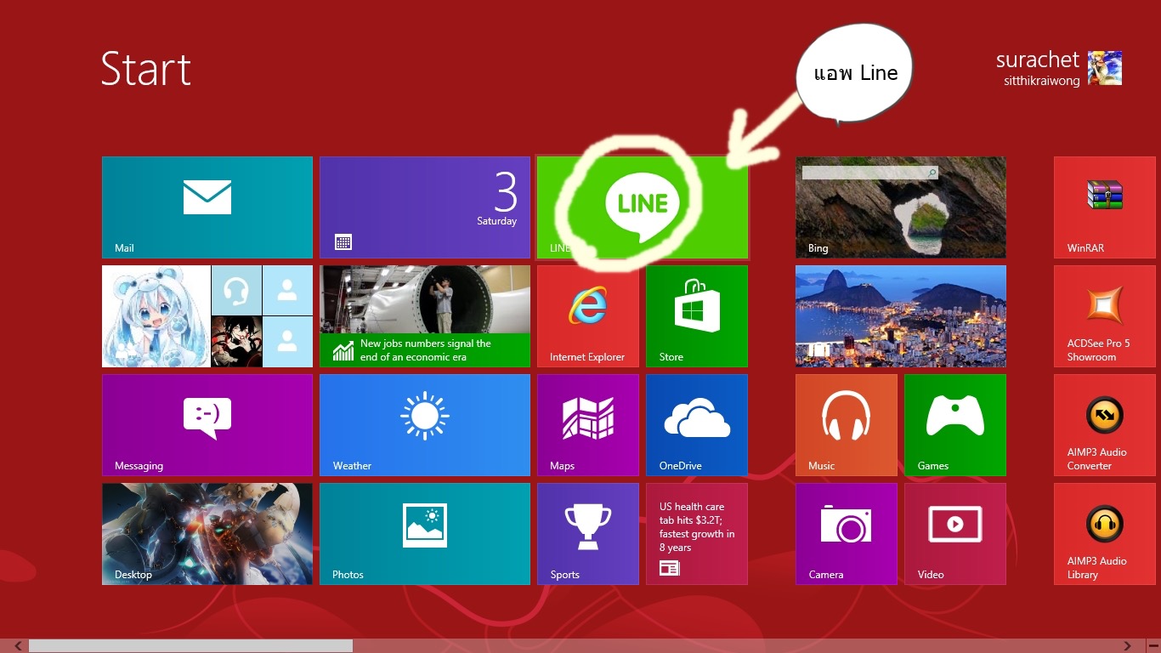The image size is (1161, 653).
Task: Open the Photos tile
Action: (x=425, y=534)
